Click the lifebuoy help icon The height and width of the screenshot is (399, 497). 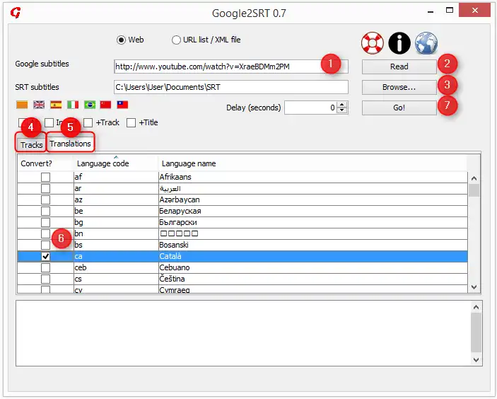click(372, 43)
